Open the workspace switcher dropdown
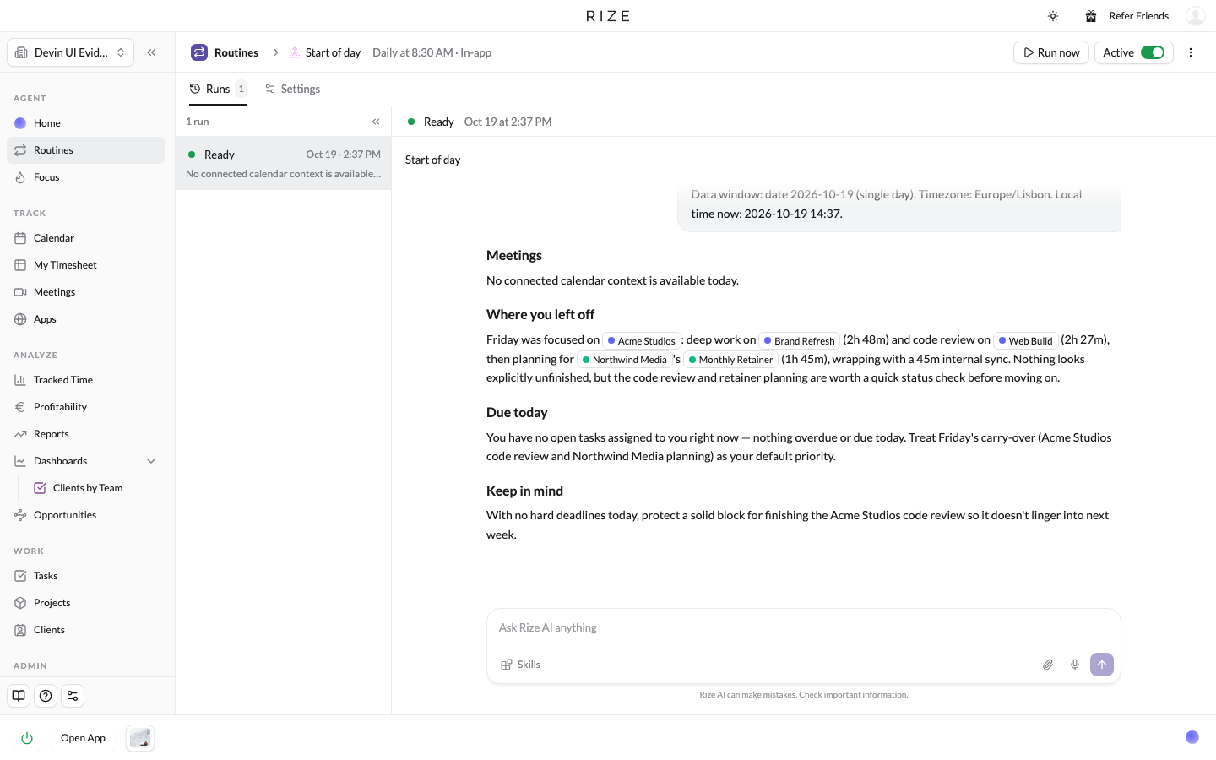 71,52
